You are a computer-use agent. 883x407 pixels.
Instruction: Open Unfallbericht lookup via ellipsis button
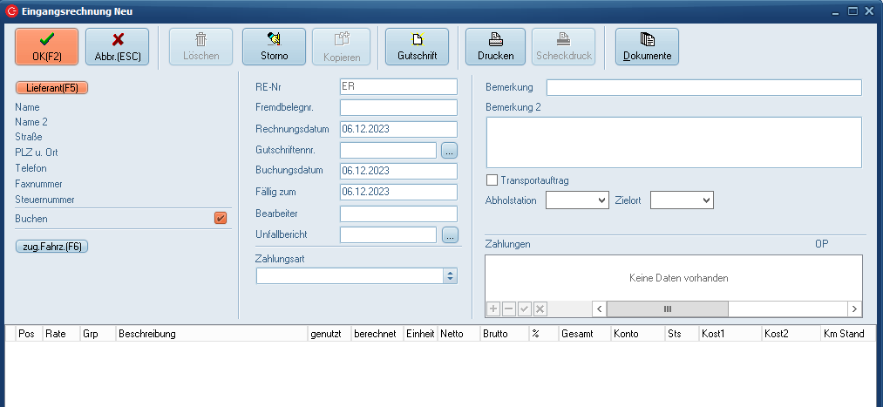pyautogui.click(x=449, y=234)
